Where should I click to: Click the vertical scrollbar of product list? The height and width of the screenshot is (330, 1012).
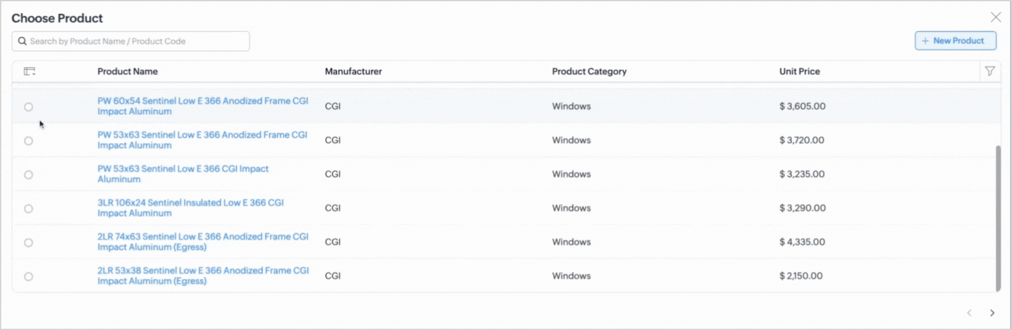pyautogui.click(x=998, y=218)
